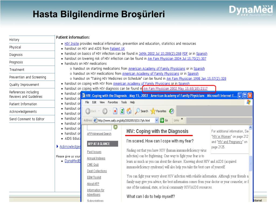The width and height of the screenshot is (276, 207).
Task: Open the About AFP link
Action: (93, 184)
